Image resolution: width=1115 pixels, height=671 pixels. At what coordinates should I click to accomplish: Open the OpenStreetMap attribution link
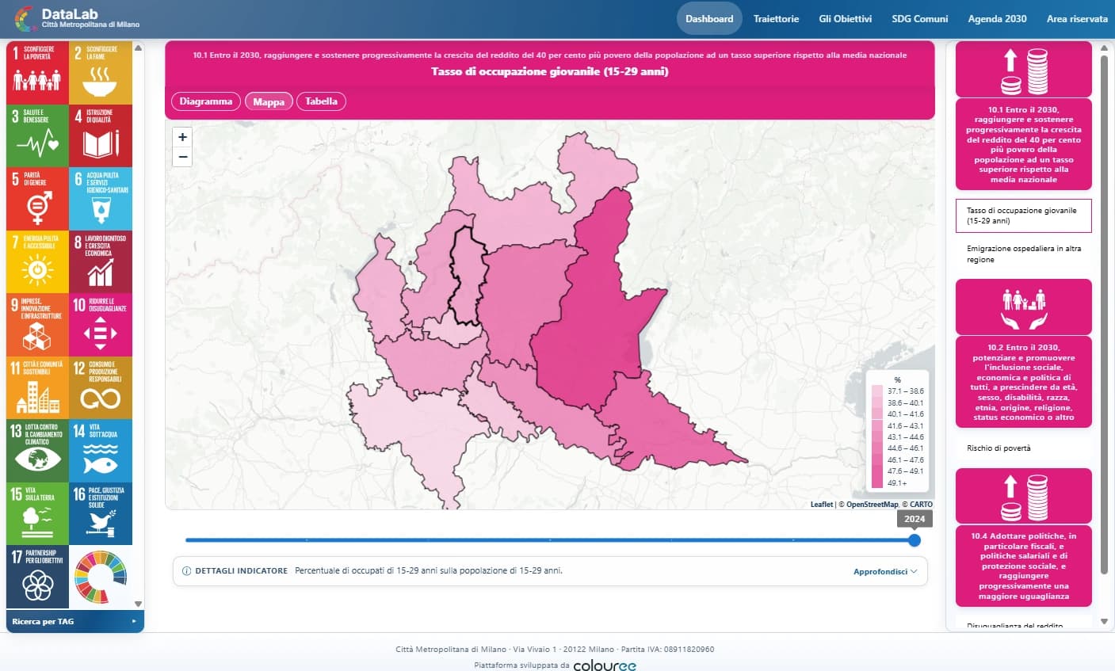pyautogui.click(x=872, y=505)
